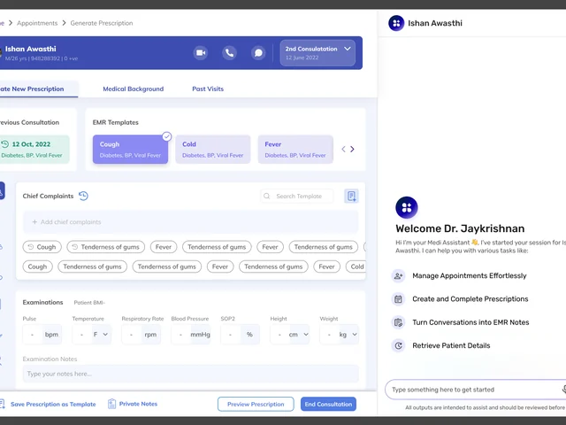Toggle the selected checkmark on Cough template
Viewport: 566px width, 425px height.
[166, 136]
